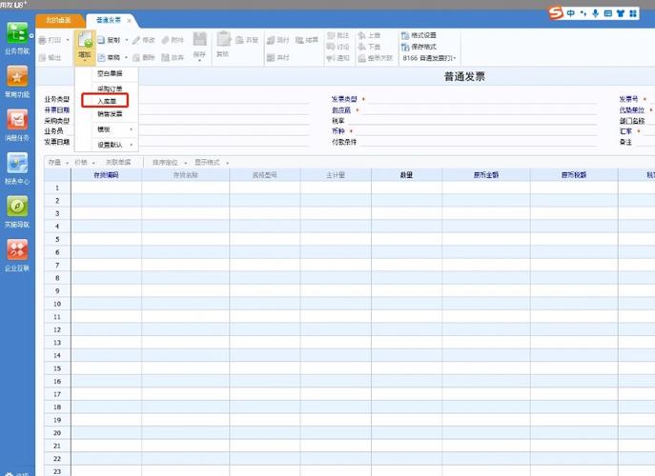
Task: Switch to the 我的桌面 (My Desktop) tab
Action: pos(58,20)
